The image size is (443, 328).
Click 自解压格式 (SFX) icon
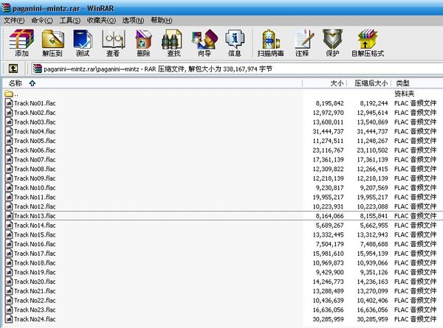coord(368,43)
